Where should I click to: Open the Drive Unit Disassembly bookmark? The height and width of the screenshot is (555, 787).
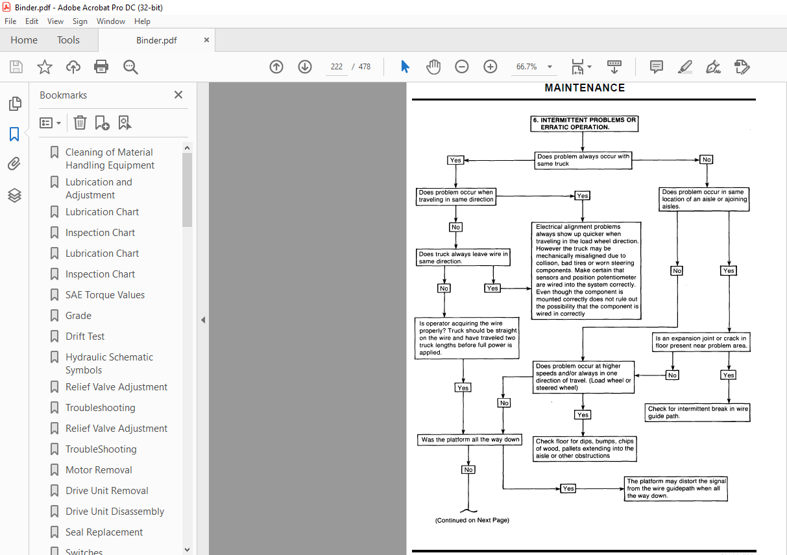(115, 511)
